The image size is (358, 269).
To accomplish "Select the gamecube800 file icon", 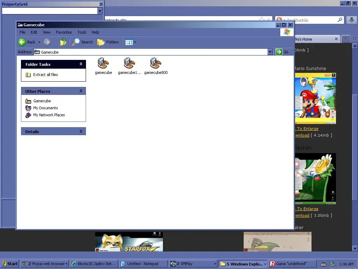I will 156,66.
